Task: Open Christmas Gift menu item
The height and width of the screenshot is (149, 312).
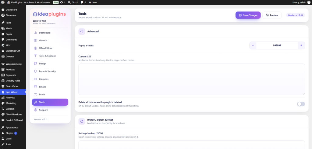Action: [x=13, y=51]
